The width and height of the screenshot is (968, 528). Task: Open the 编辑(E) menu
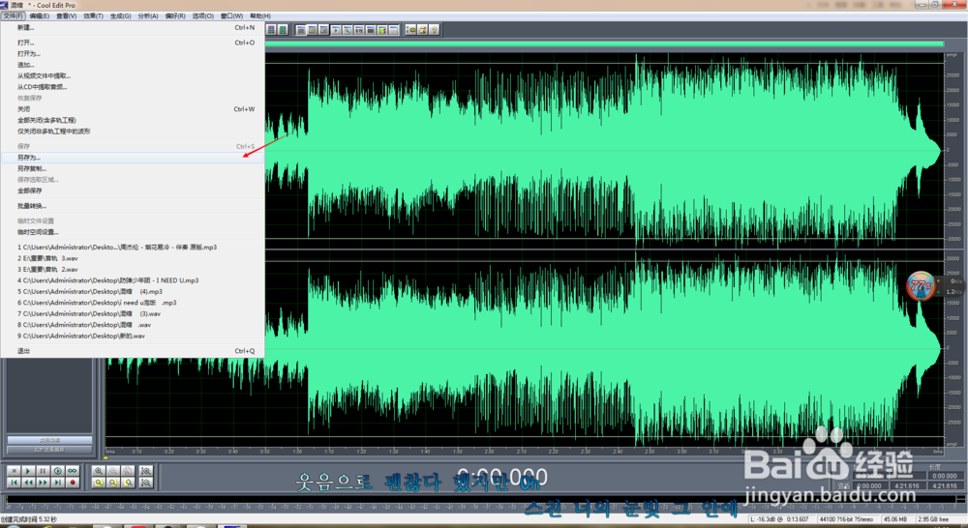click(x=39, y=16)
